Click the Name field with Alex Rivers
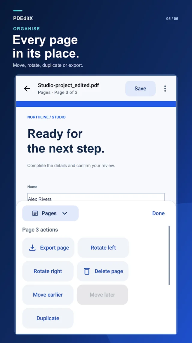 [96, 197]
